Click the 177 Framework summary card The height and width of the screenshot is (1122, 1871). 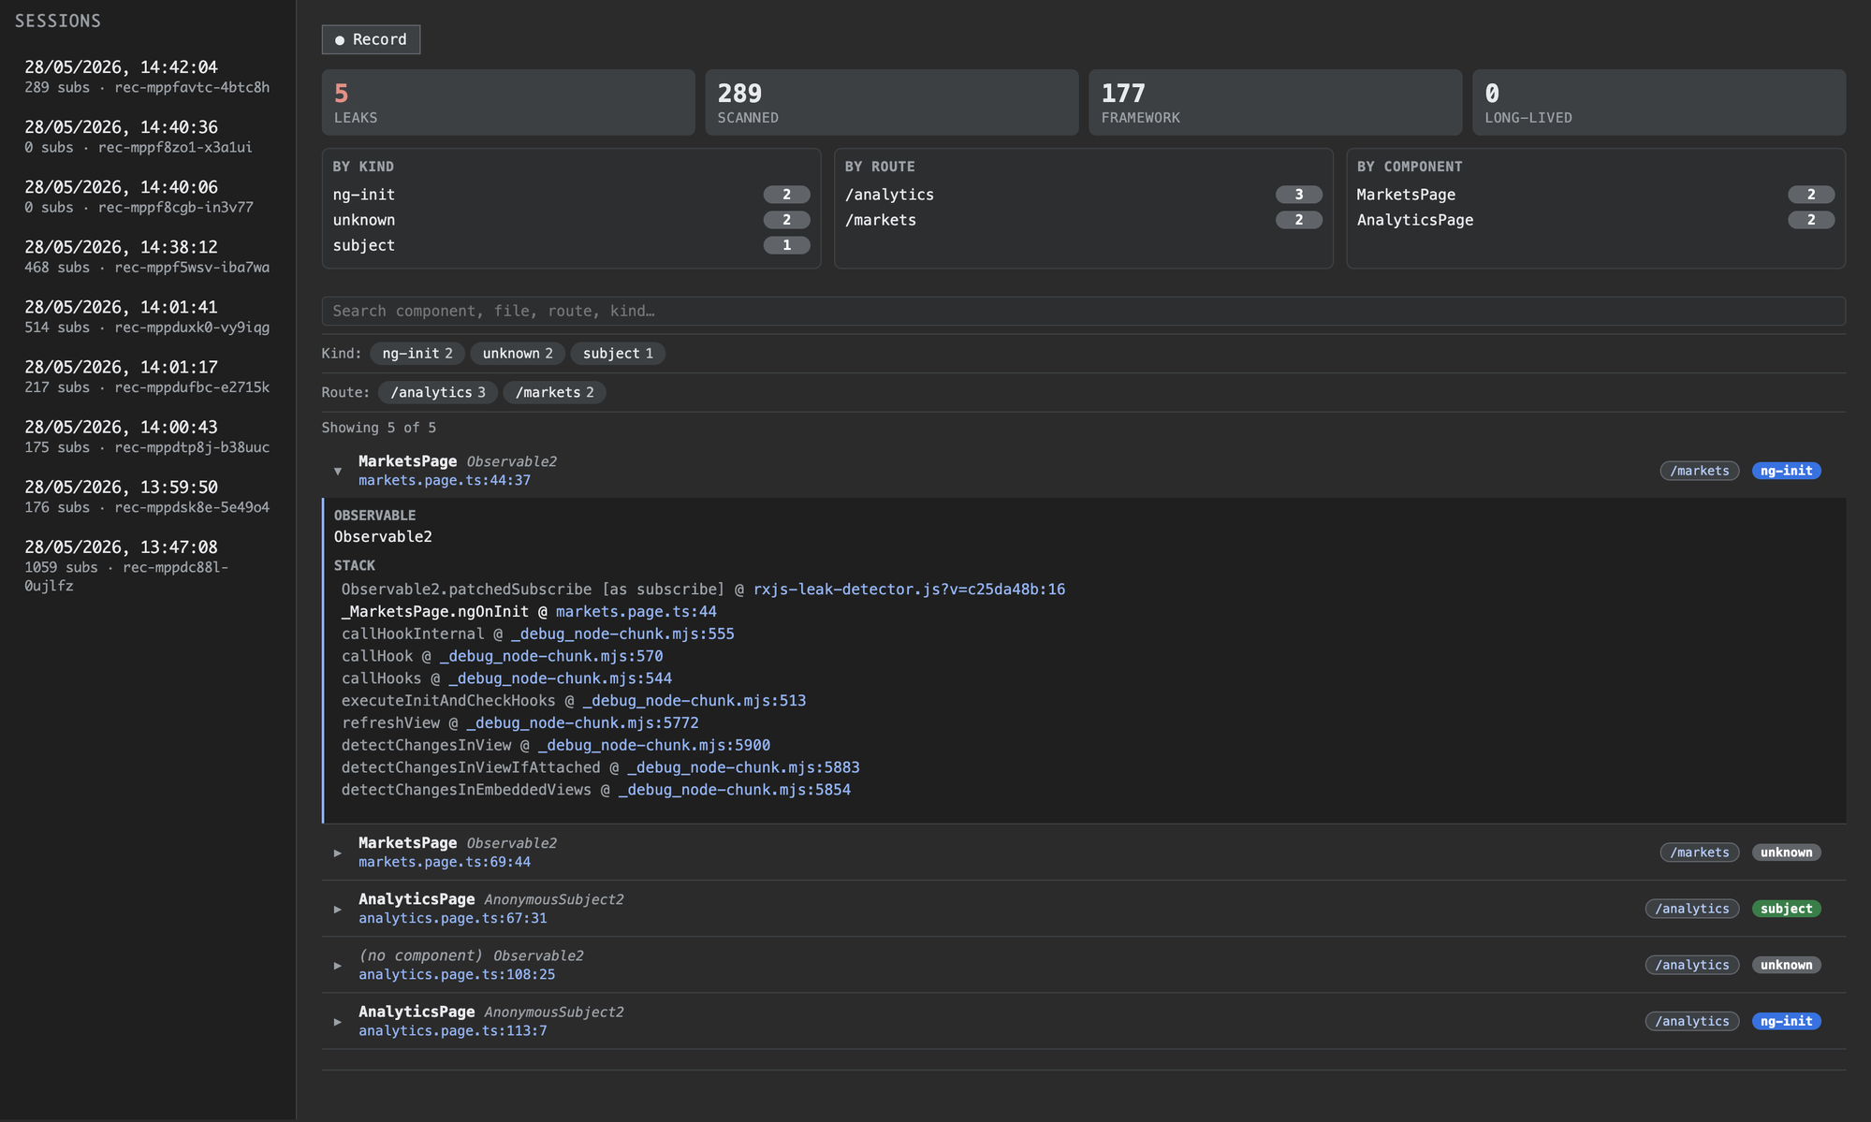1276,103
